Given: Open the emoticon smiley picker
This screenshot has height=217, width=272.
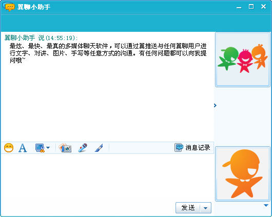Looking at the screenshot, I should (9, 148).
